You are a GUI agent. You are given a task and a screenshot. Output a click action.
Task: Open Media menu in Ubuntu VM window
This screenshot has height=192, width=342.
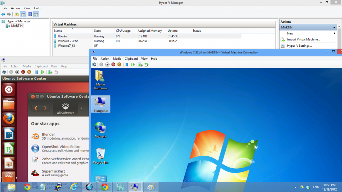[27, 66]
